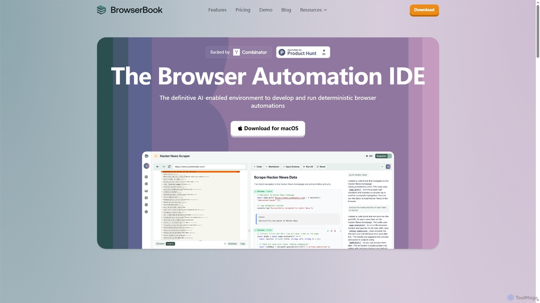The height and width of the screenshot is (303, 540).
Task: Click the Input Schema toolbar button
Action: pos(291,167)
